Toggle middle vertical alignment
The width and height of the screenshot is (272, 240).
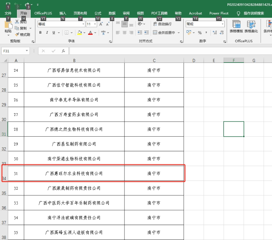click(124, 24)
